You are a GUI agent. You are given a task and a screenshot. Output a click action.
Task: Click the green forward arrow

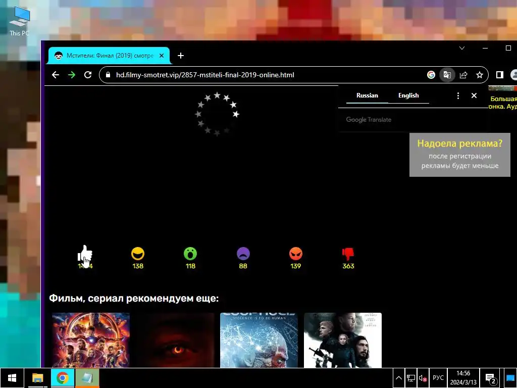[x=72, y=75]
